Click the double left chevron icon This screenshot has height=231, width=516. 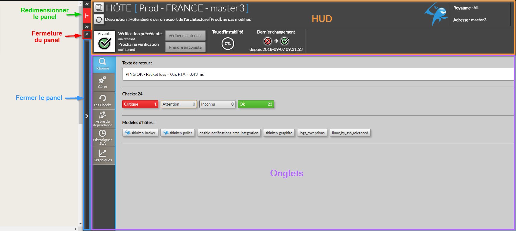point(87,4)
